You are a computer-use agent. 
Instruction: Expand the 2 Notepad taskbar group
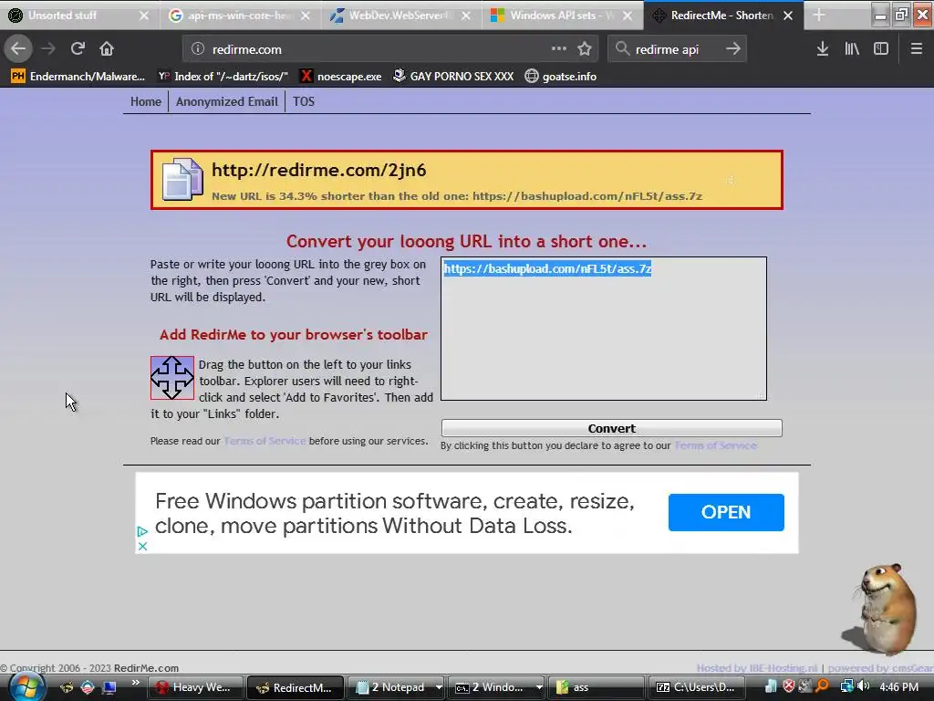coord(439,687)
